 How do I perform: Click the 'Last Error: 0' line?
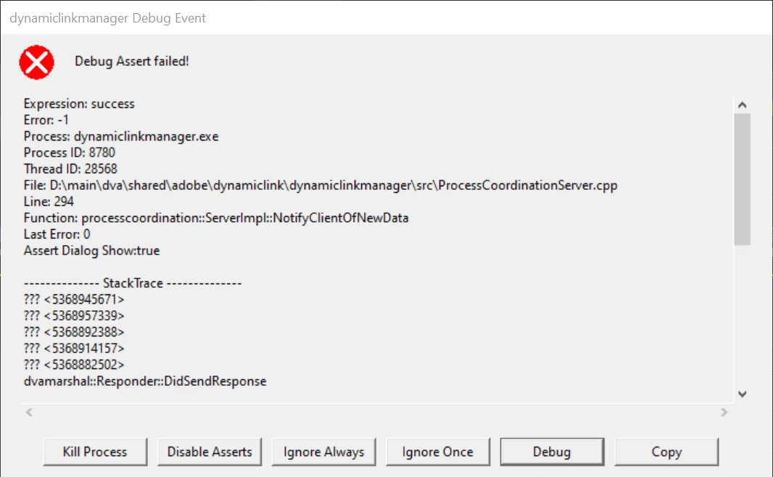[x=57, y=234]
